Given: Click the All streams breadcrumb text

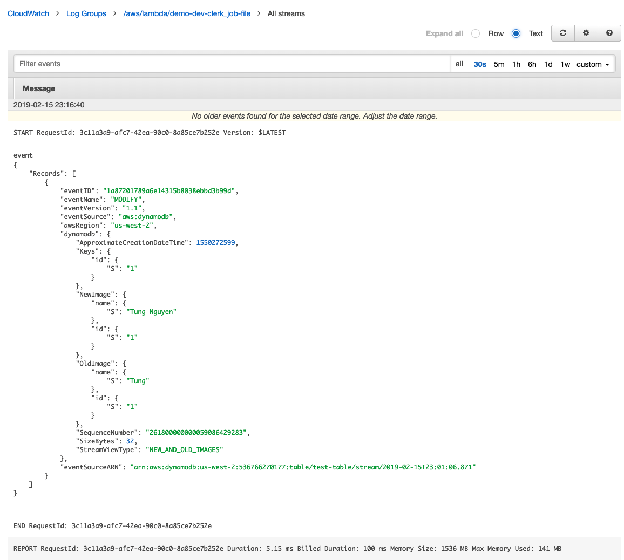Looking at the screenshot, I should (286, 13).
